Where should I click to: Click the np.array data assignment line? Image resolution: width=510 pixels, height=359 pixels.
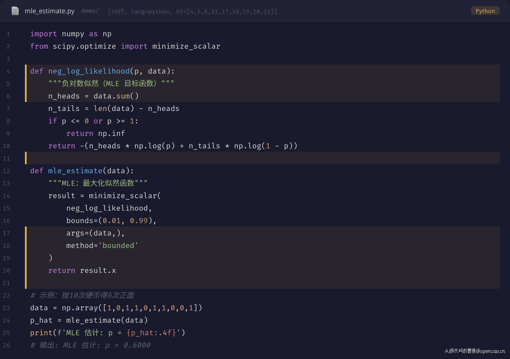116,308
